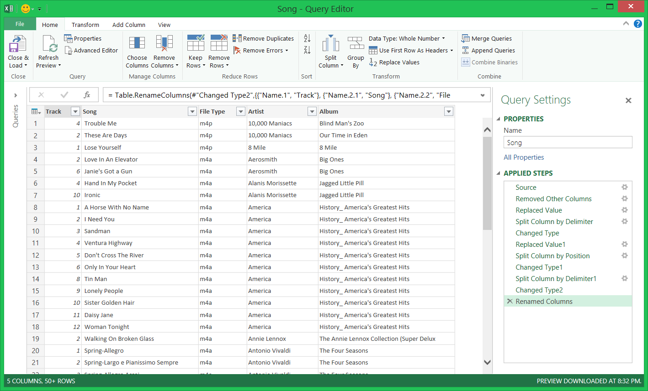
Task: Open the All Properties link
Action: [524, 157]
